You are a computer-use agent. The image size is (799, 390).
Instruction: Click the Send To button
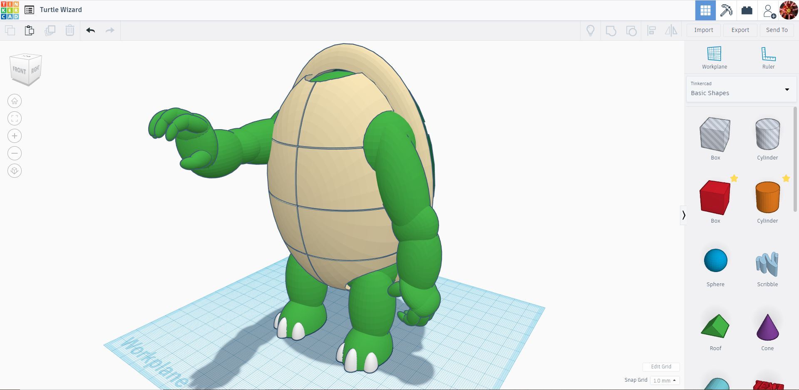[x=777, y=30]
